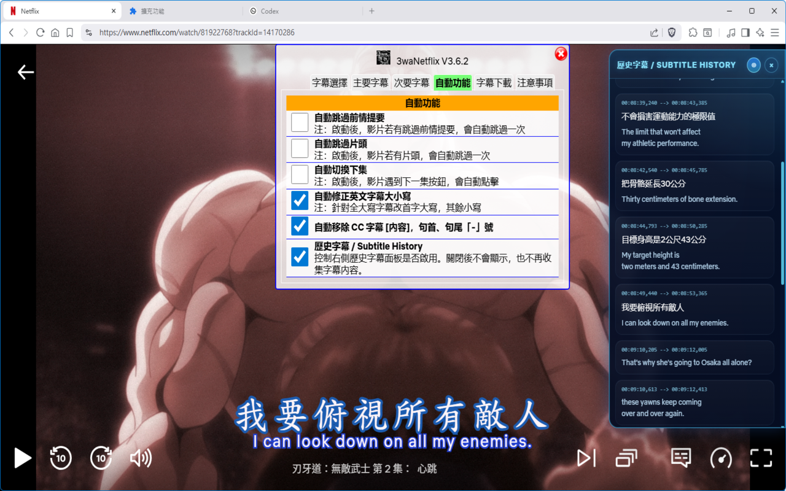Open audio and subtitles menu
786x491 pixels.
[681, 458]
